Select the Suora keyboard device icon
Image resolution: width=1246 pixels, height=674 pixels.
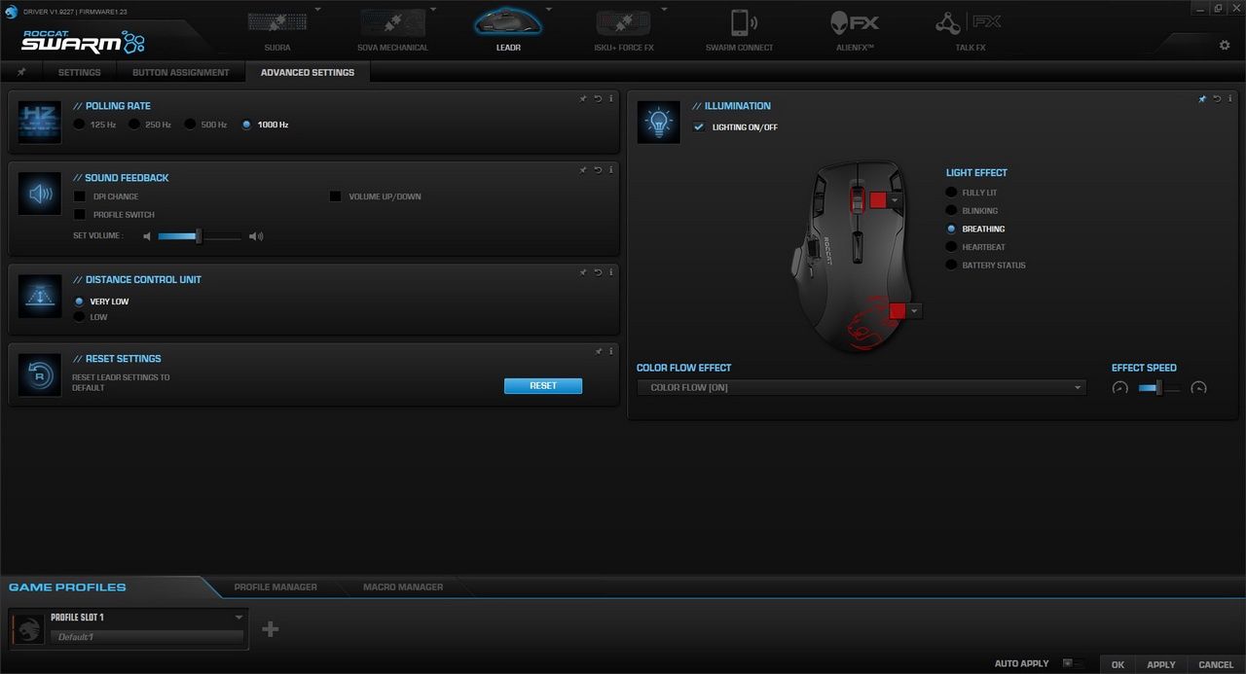[x=276, y=22]
